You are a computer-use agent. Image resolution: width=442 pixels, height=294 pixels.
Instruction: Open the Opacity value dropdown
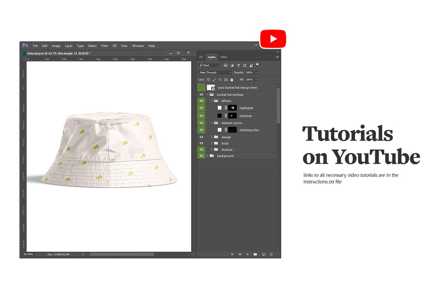[256, 72]
